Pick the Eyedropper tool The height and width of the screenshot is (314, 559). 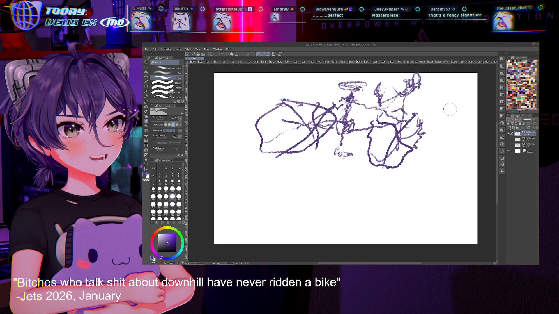click(146, 82)
